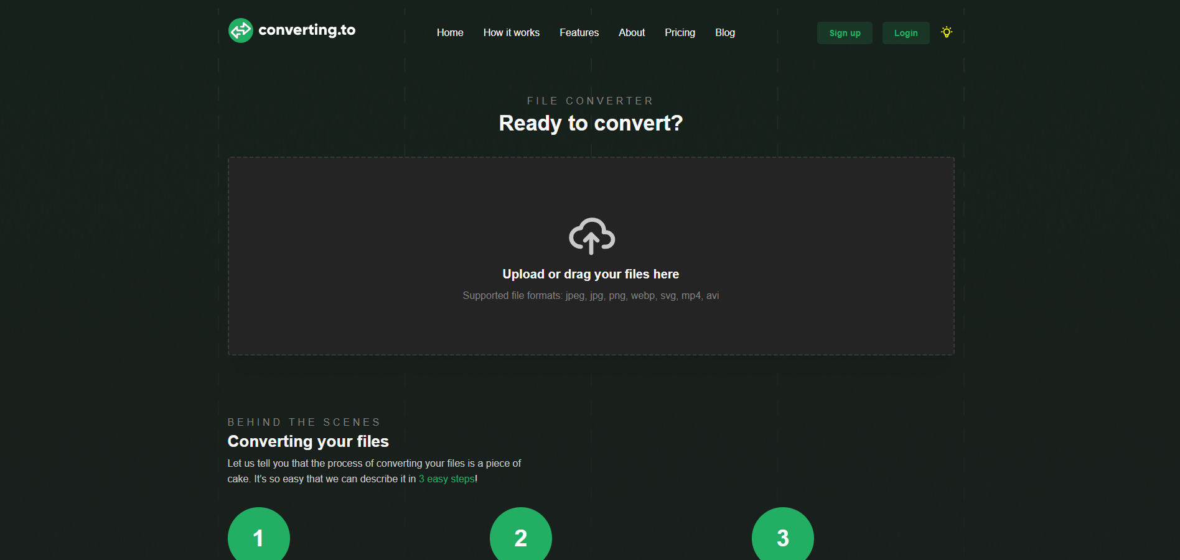
Task: Click the cloud upload icon
Action: click(x=591, y=236)
